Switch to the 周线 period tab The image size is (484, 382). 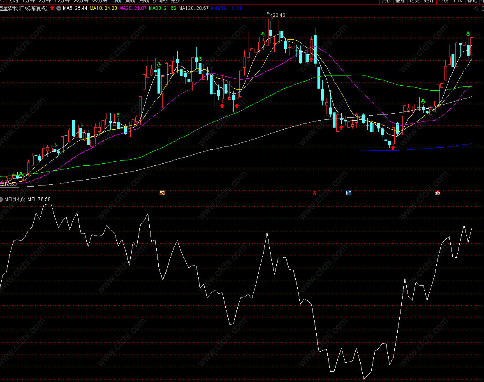point(130,1)
